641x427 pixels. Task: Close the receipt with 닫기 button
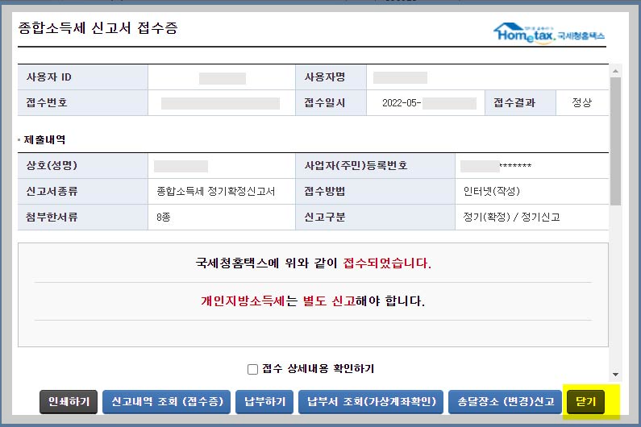[585, 402]
